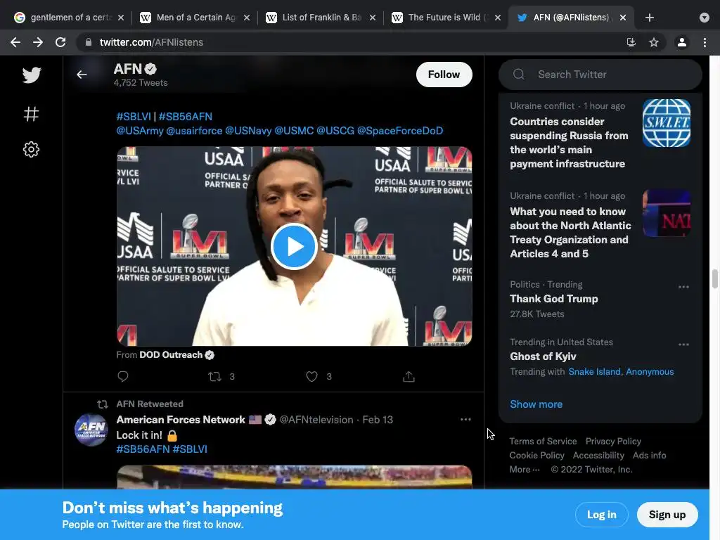This screenshot has height=540, width=720.
Task: Open the #SBLVI hashtag in the video tweet
Action: (134, 117)
